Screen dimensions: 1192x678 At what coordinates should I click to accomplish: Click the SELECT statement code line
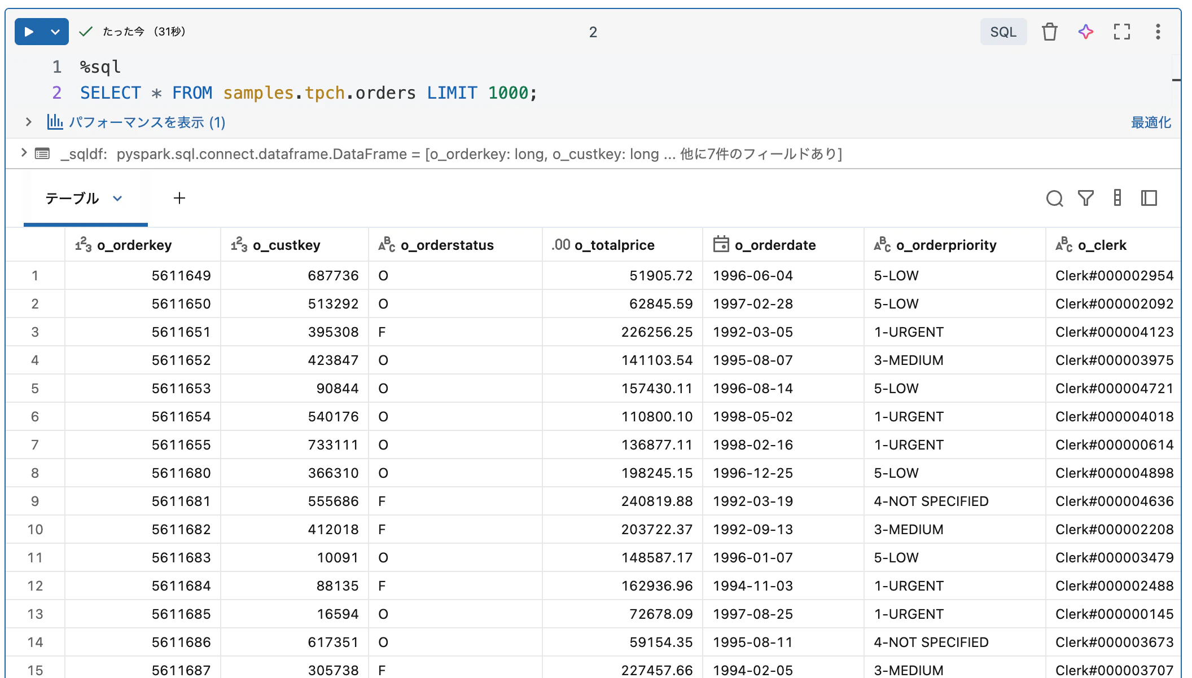click(x=308, y=93)
